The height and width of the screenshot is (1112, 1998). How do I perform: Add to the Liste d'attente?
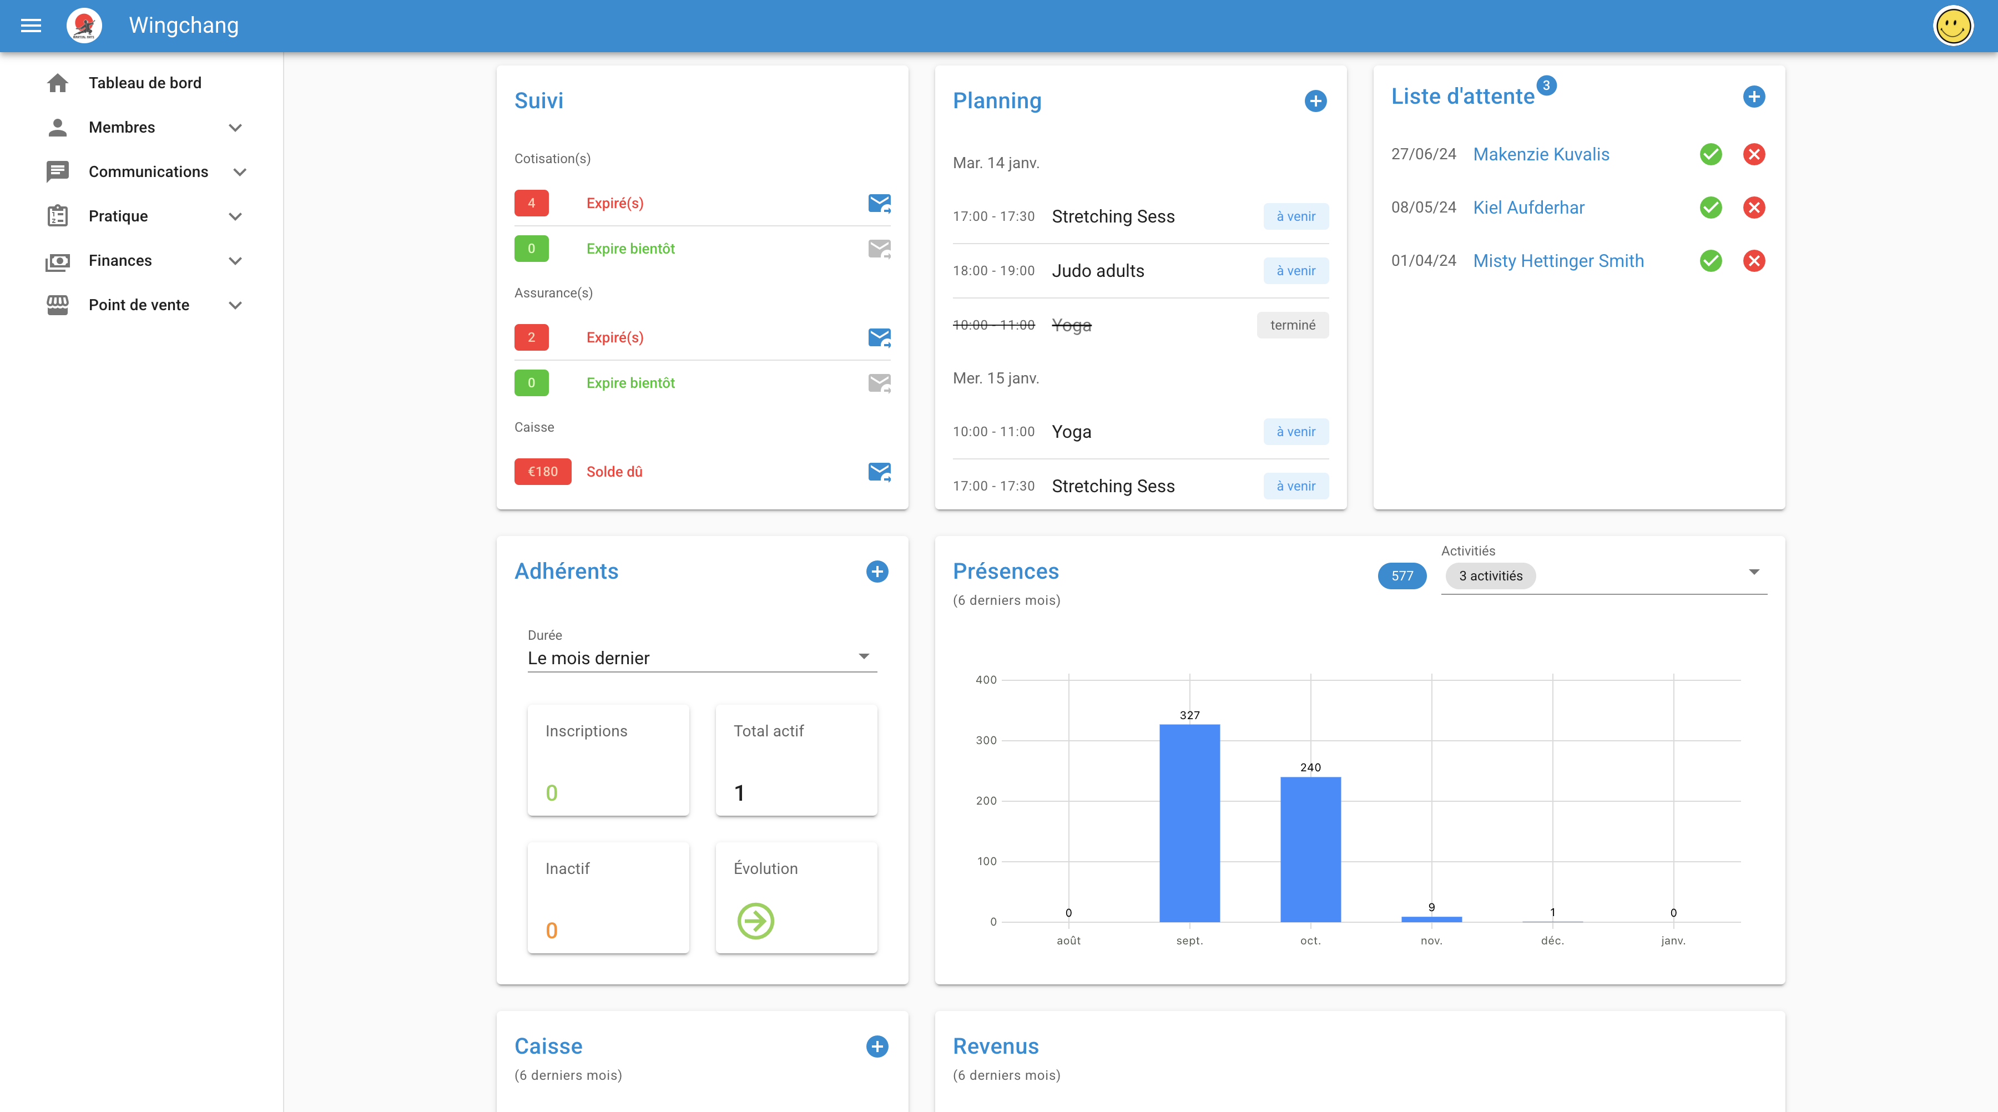click(x=1754, y=96)
